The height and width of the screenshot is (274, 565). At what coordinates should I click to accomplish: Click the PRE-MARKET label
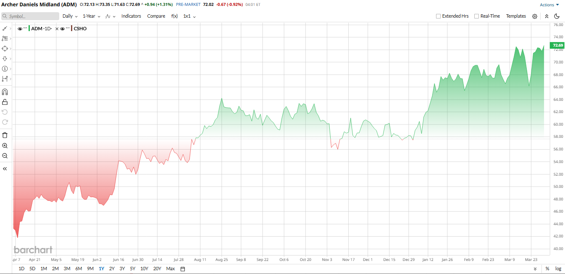188,5
